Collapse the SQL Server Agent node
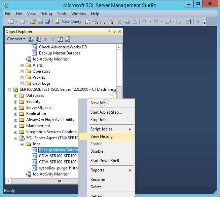Image resolution: width=220 pixels, height=197 pixels. click(x=15, y=138)
